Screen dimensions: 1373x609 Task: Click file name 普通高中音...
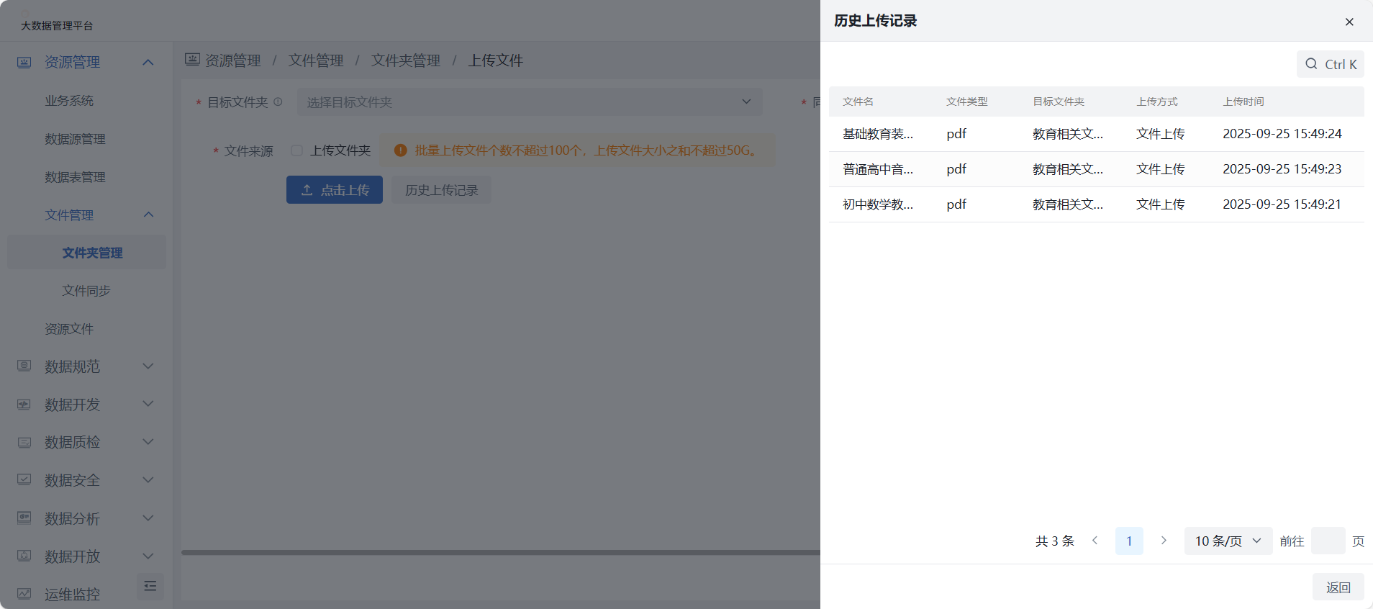click(878, 169)
